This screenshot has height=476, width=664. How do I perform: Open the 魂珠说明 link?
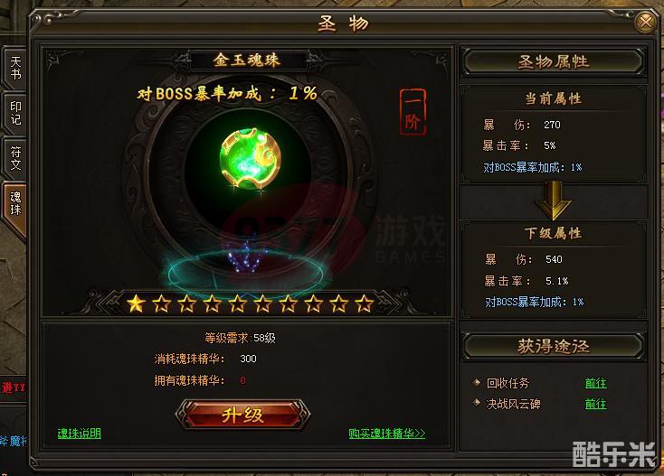(80, 434)
